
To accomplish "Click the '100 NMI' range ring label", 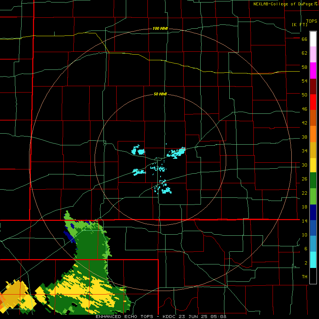I will (160, 28).
